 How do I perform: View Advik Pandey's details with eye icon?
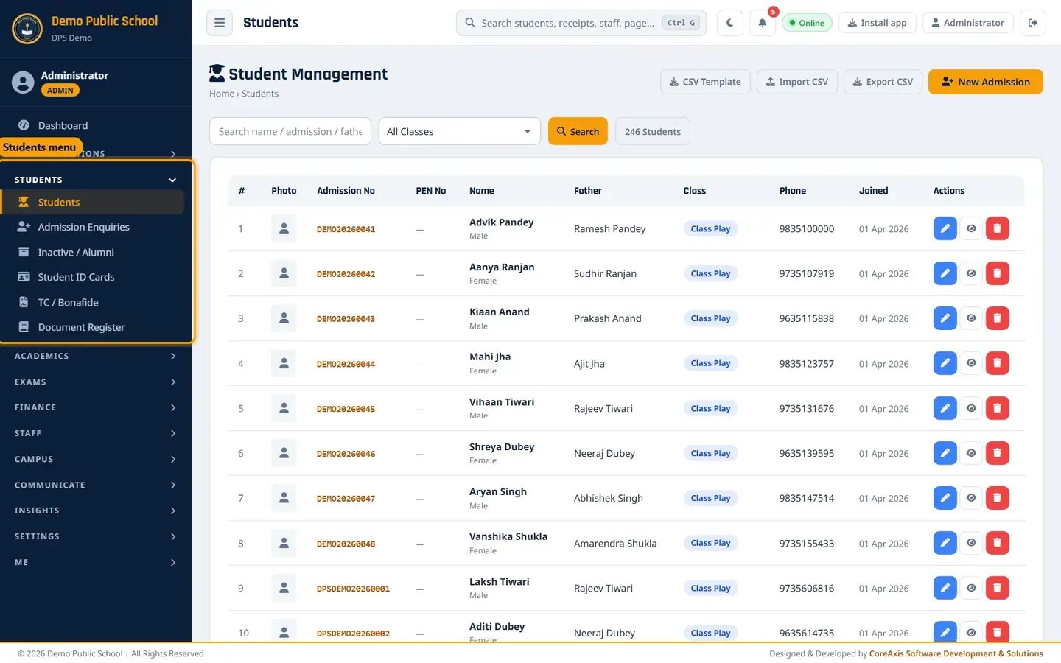point(971,228)
